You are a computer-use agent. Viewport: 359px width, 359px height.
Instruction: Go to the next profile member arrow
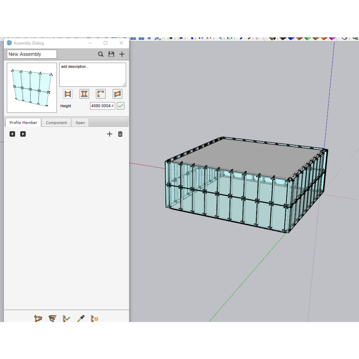pyautogui.click(x=23, y=134)
